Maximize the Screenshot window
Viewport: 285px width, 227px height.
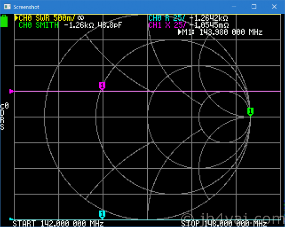[254, 7]
